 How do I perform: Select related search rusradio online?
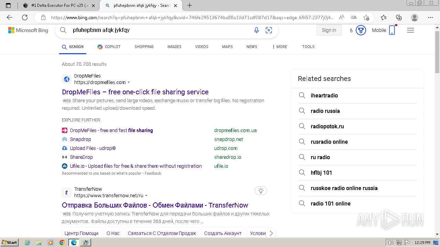click(x=357, y=142)
